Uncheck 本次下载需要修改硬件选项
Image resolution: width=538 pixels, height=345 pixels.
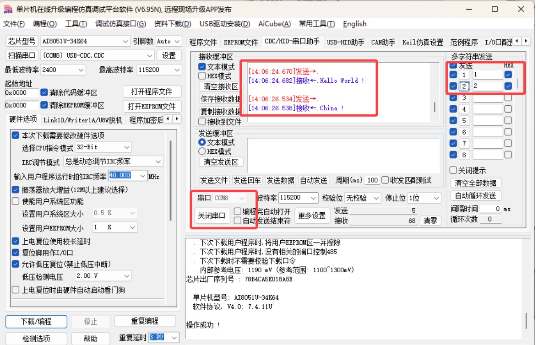pos(16,135)
